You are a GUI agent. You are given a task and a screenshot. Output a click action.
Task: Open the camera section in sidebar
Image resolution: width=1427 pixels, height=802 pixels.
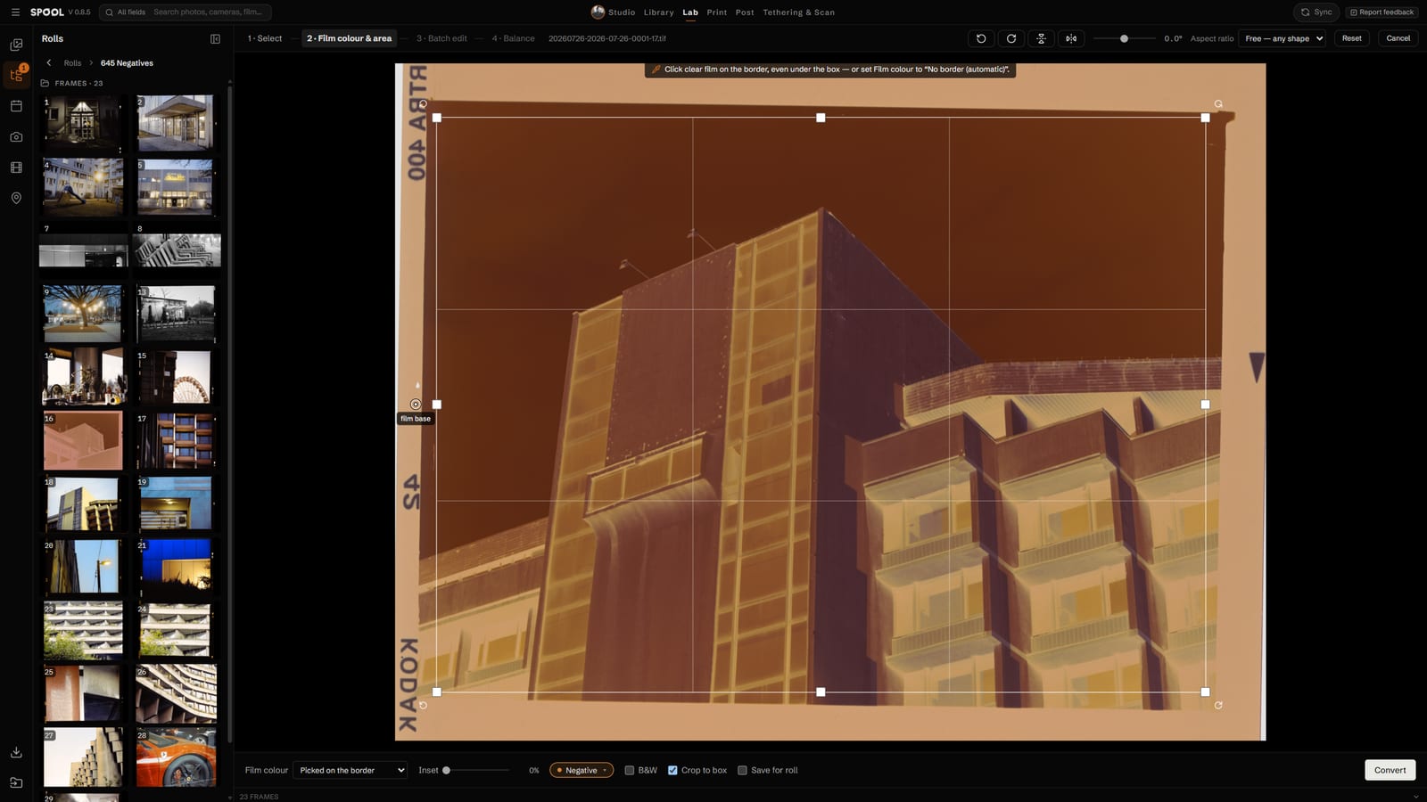(x=16, y=136)
